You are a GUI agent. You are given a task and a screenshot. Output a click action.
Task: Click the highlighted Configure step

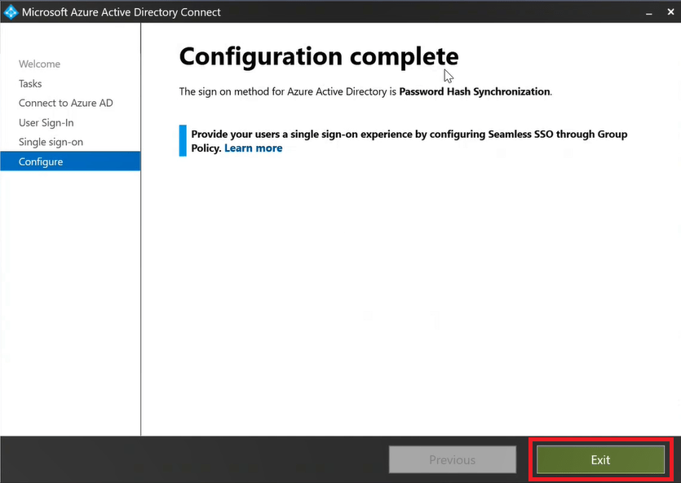[x=41, y=162]
